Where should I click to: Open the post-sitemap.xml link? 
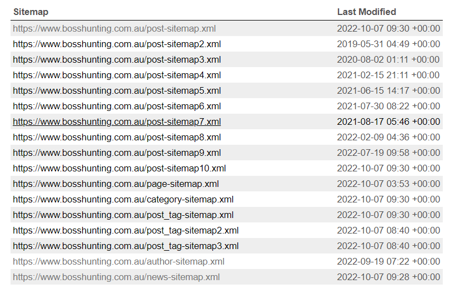(x=114, y=28)
